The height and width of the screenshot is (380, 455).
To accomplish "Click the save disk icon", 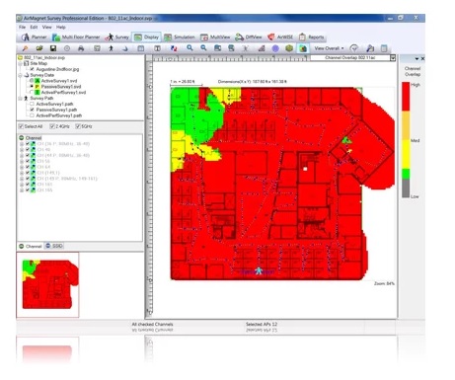I will pyautogui.click(x=53, y=48).
